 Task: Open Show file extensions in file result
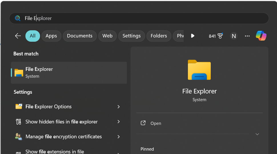coord(69,151)
